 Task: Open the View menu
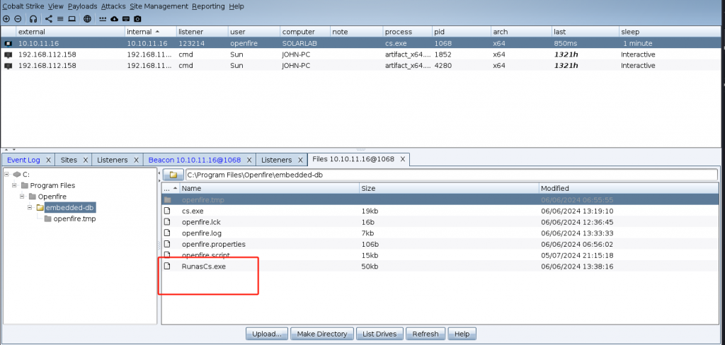pos(56,6)
